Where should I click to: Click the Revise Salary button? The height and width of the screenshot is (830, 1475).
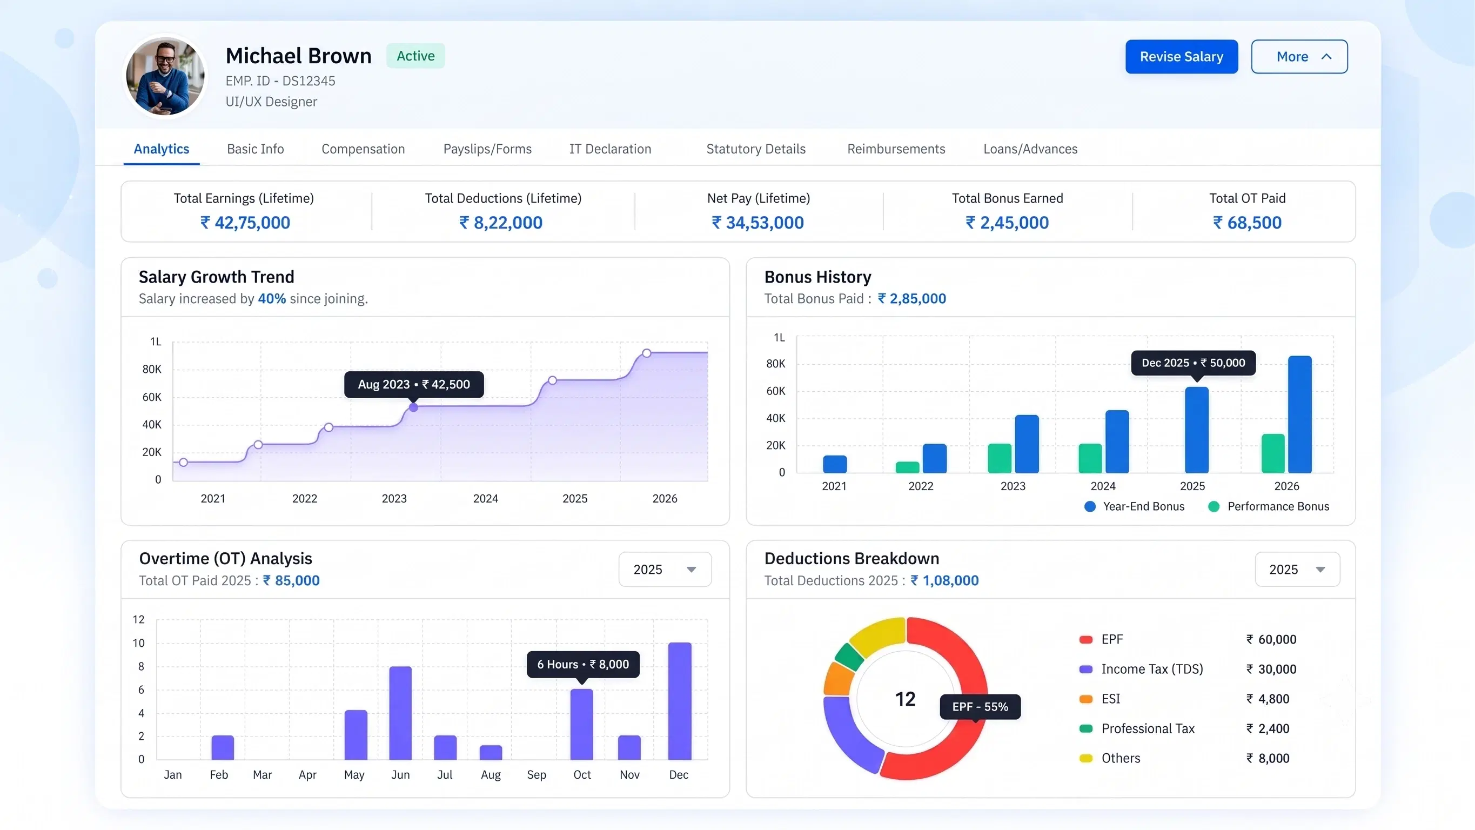click(x=1181, y=57)
